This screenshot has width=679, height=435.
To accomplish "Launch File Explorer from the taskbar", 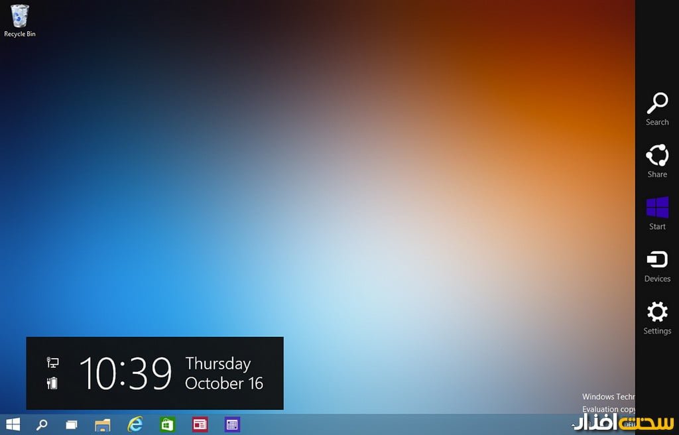I will (102, 424).
